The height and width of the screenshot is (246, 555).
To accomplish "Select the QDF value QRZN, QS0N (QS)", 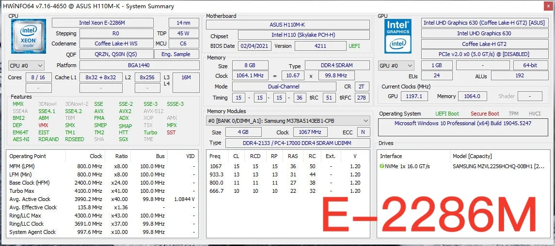I will pos(116,54).
